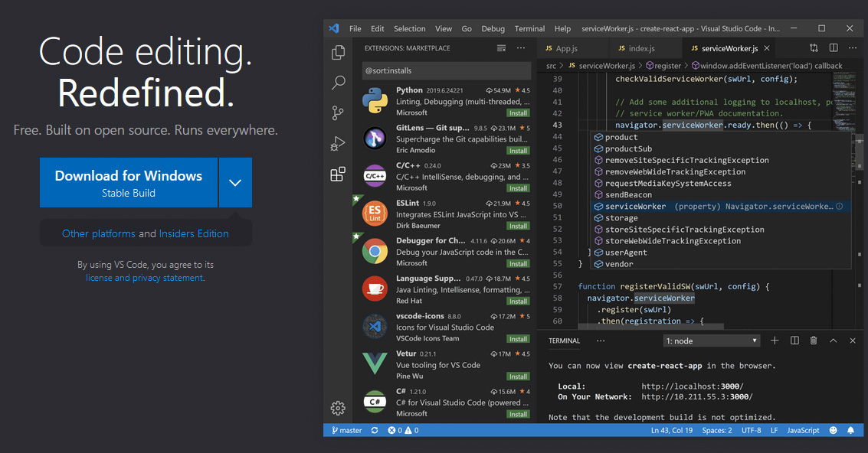Close the terminal panel

(853, 341)
